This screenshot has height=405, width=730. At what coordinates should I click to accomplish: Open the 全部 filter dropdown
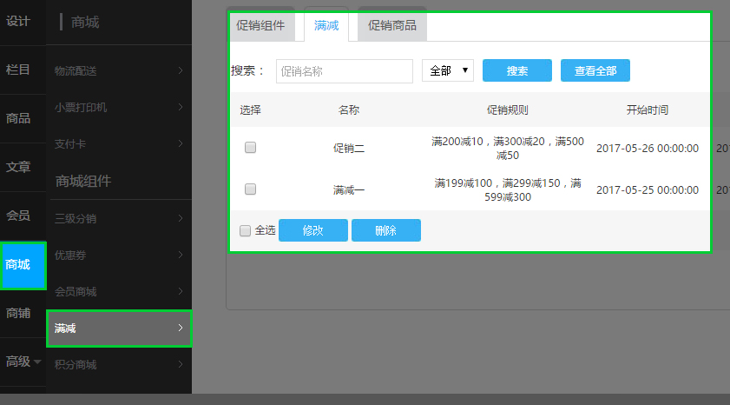[x=447, y=71]
